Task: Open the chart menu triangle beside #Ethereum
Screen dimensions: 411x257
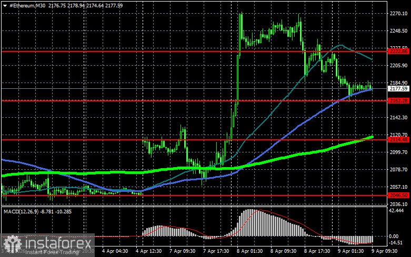Action: pyautogui.click(x=5, y=6)
